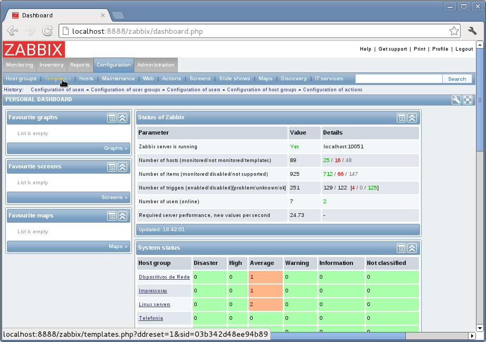486x342 pixels.
Task: Open System status menu icon
Action: tap(402, 248)
